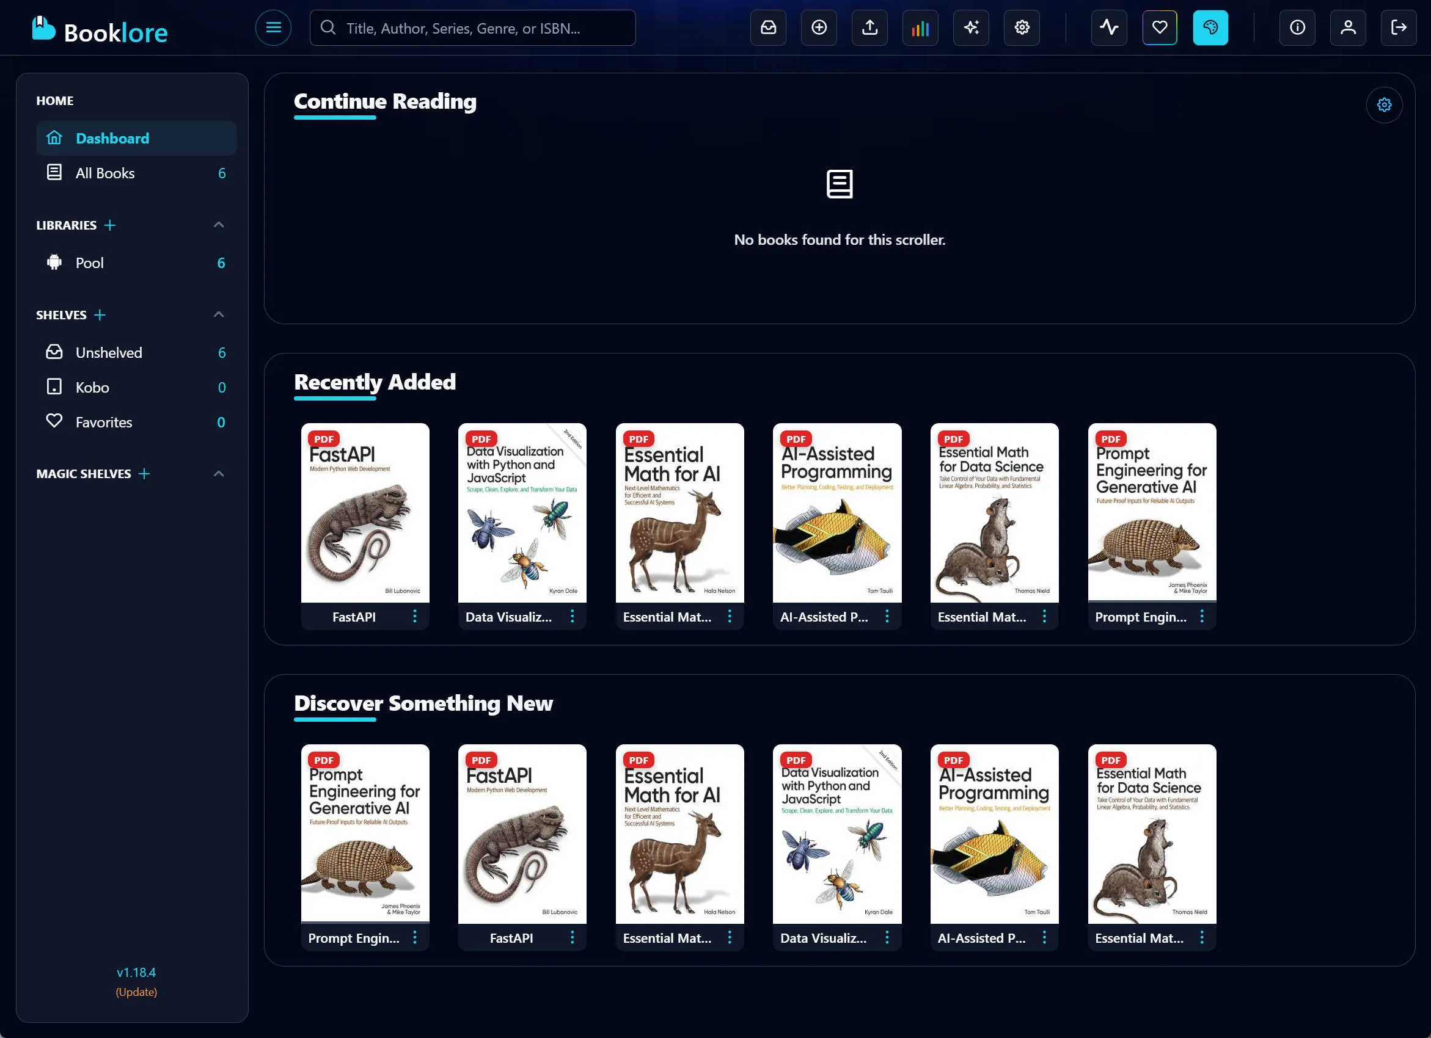Viewport: 1431px width, 1038px height.
Task: Click the heart support icon in header
Action: click(x=1159, y=27)
